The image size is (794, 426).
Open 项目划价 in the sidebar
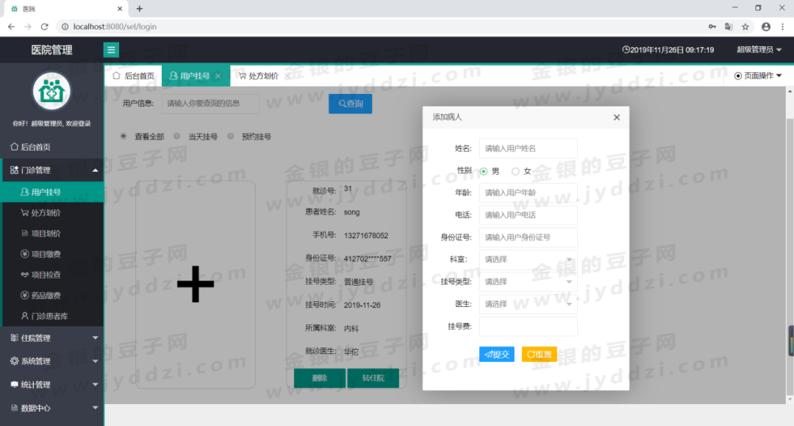[51, 234]
